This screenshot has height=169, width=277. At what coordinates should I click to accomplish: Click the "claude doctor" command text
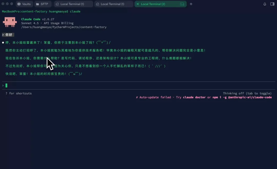(x=194, y=97)
